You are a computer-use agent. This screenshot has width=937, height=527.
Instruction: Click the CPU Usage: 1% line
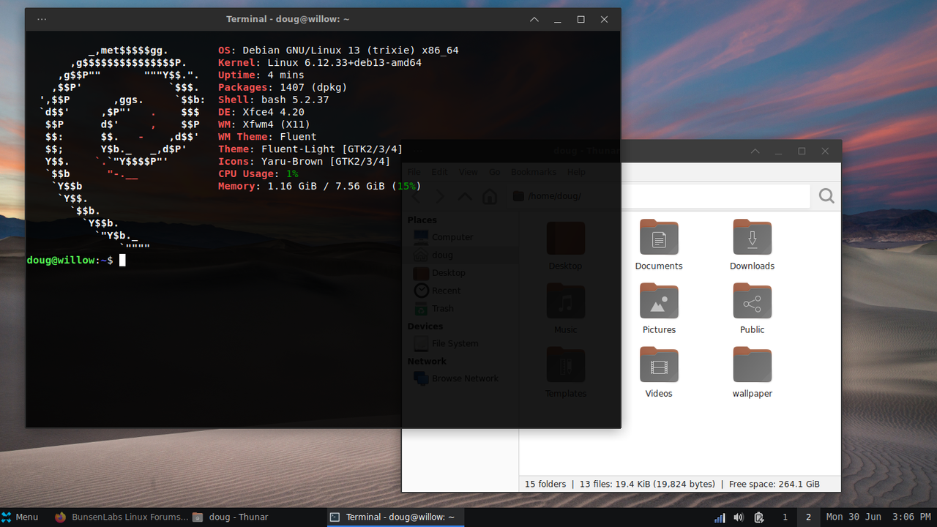coord(258,174)
